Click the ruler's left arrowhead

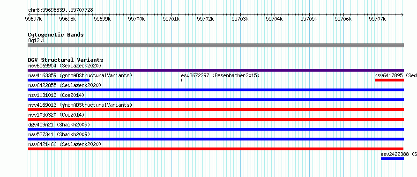pyautogui.click(x=29, y=15)
